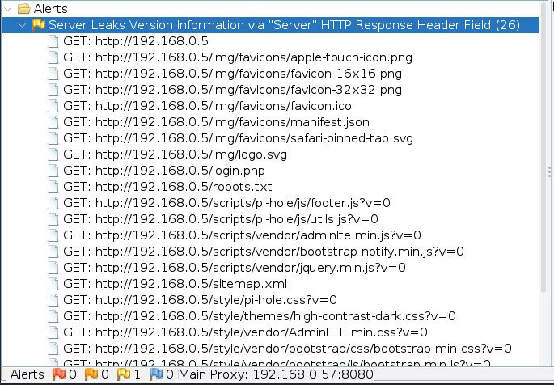Click the orange medium-priority flag in status bar
The height and width of the screenshot is (385, 554).
point(91,374)
